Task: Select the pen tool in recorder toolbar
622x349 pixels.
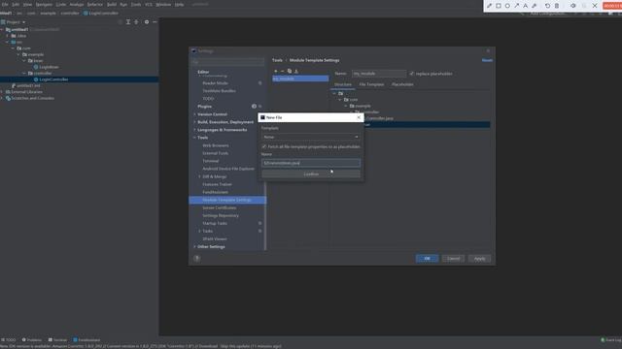Action: coord(489,6)
